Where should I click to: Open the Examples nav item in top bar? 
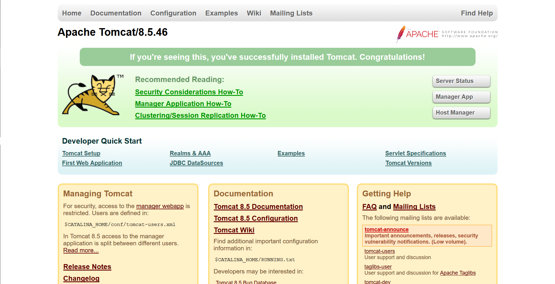(222, 13)
